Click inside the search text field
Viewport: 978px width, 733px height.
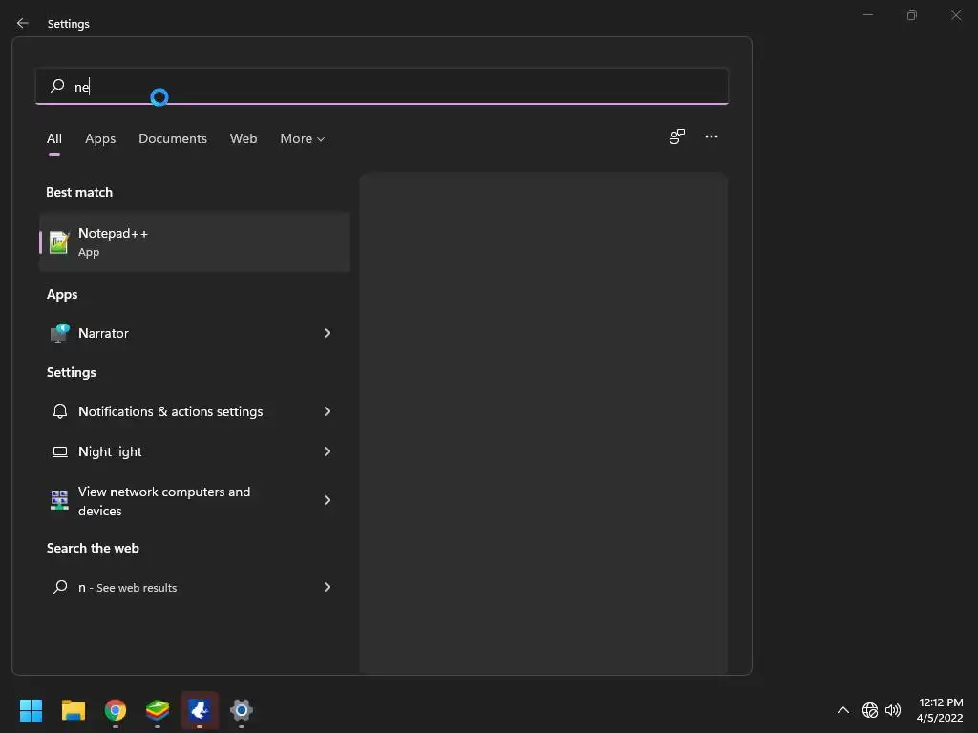[x=382, y=86]
